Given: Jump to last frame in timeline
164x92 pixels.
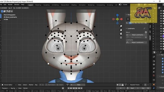Looking at the screenshot, I should [x=81, y=88].
